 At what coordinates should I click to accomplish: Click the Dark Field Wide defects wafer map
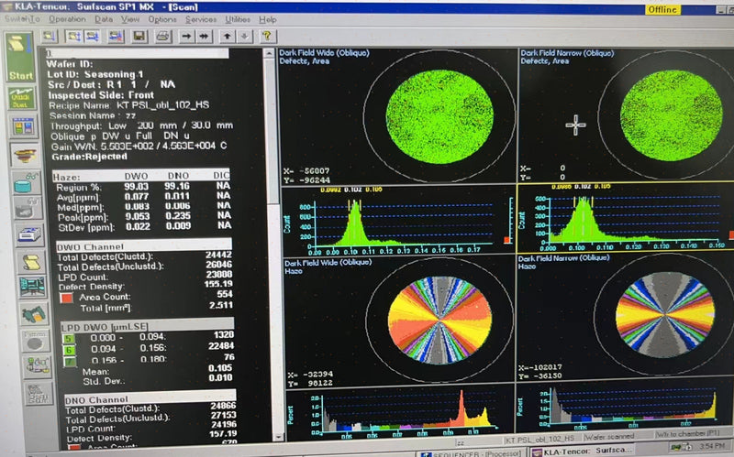pos(439,116)
